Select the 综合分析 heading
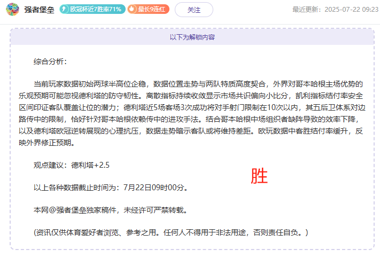Screen dimensions: 380x257 50,61
